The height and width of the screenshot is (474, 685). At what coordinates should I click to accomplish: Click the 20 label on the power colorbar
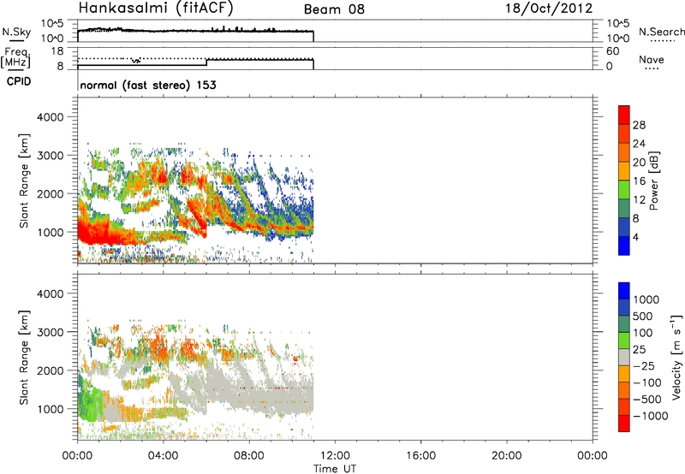pos(639,163)
